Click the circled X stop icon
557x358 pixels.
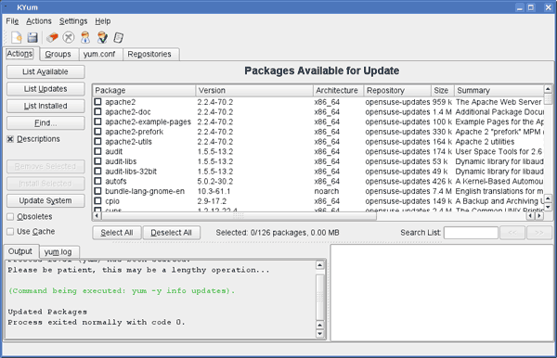(x=69, y=37)
